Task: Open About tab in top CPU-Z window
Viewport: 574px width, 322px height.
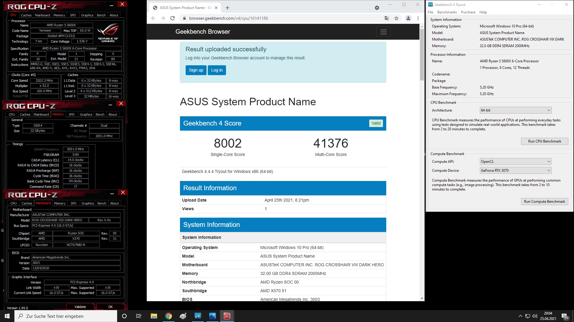Action: [x=114, y=15]
